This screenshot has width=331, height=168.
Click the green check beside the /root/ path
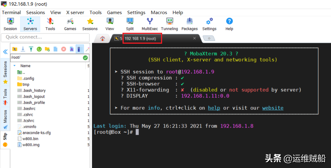pos(85,58)
